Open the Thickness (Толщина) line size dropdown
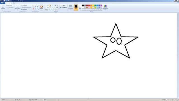 70,8
